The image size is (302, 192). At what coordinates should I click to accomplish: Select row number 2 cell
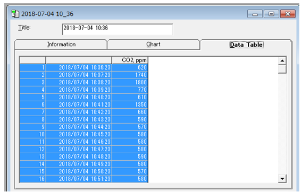pos(32,75)
